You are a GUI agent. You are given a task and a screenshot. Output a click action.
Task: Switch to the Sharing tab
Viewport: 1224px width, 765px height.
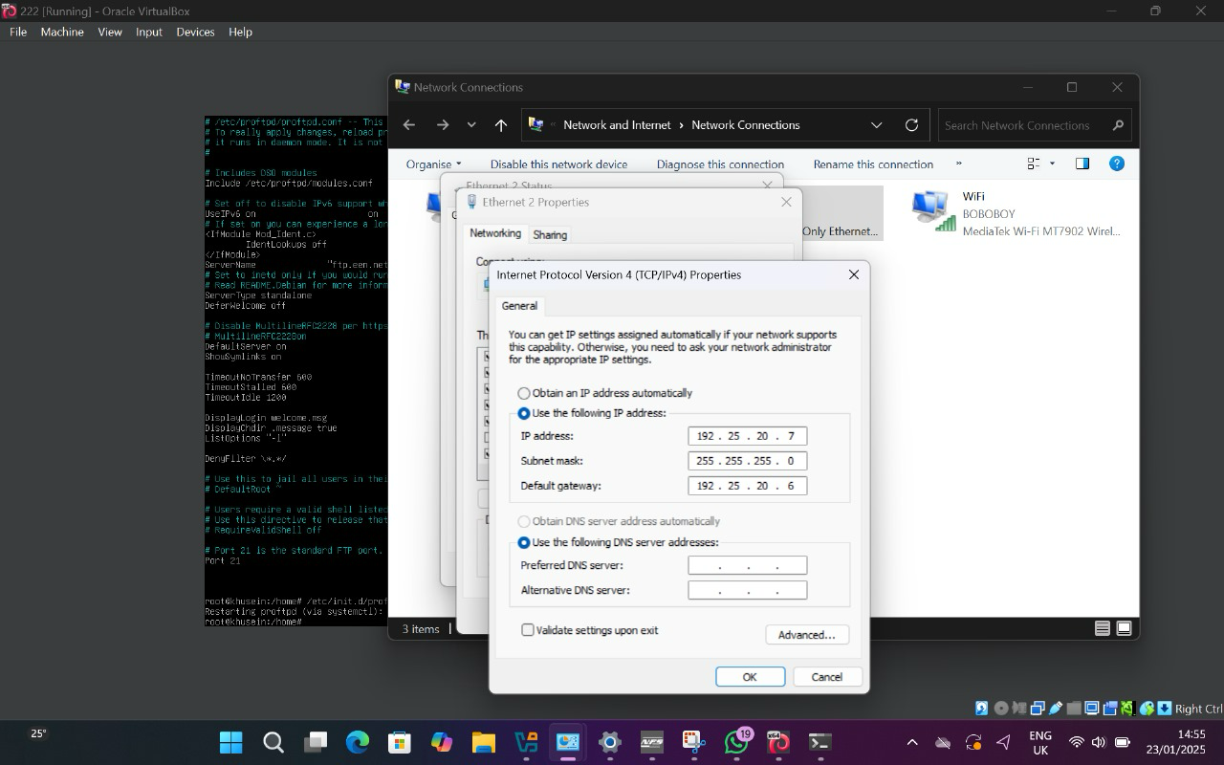point(550,234)
